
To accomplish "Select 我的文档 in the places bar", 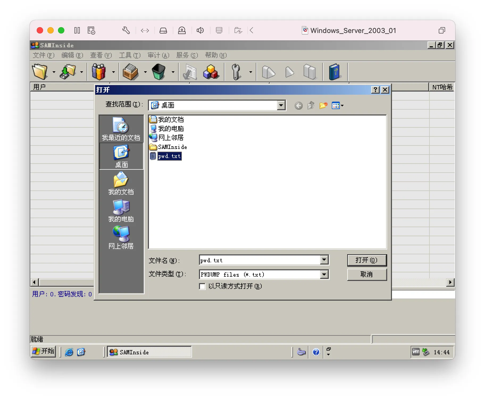I will point(121,184).
